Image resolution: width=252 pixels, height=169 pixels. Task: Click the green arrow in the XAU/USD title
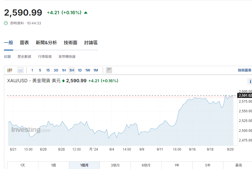tap(63, 81)
